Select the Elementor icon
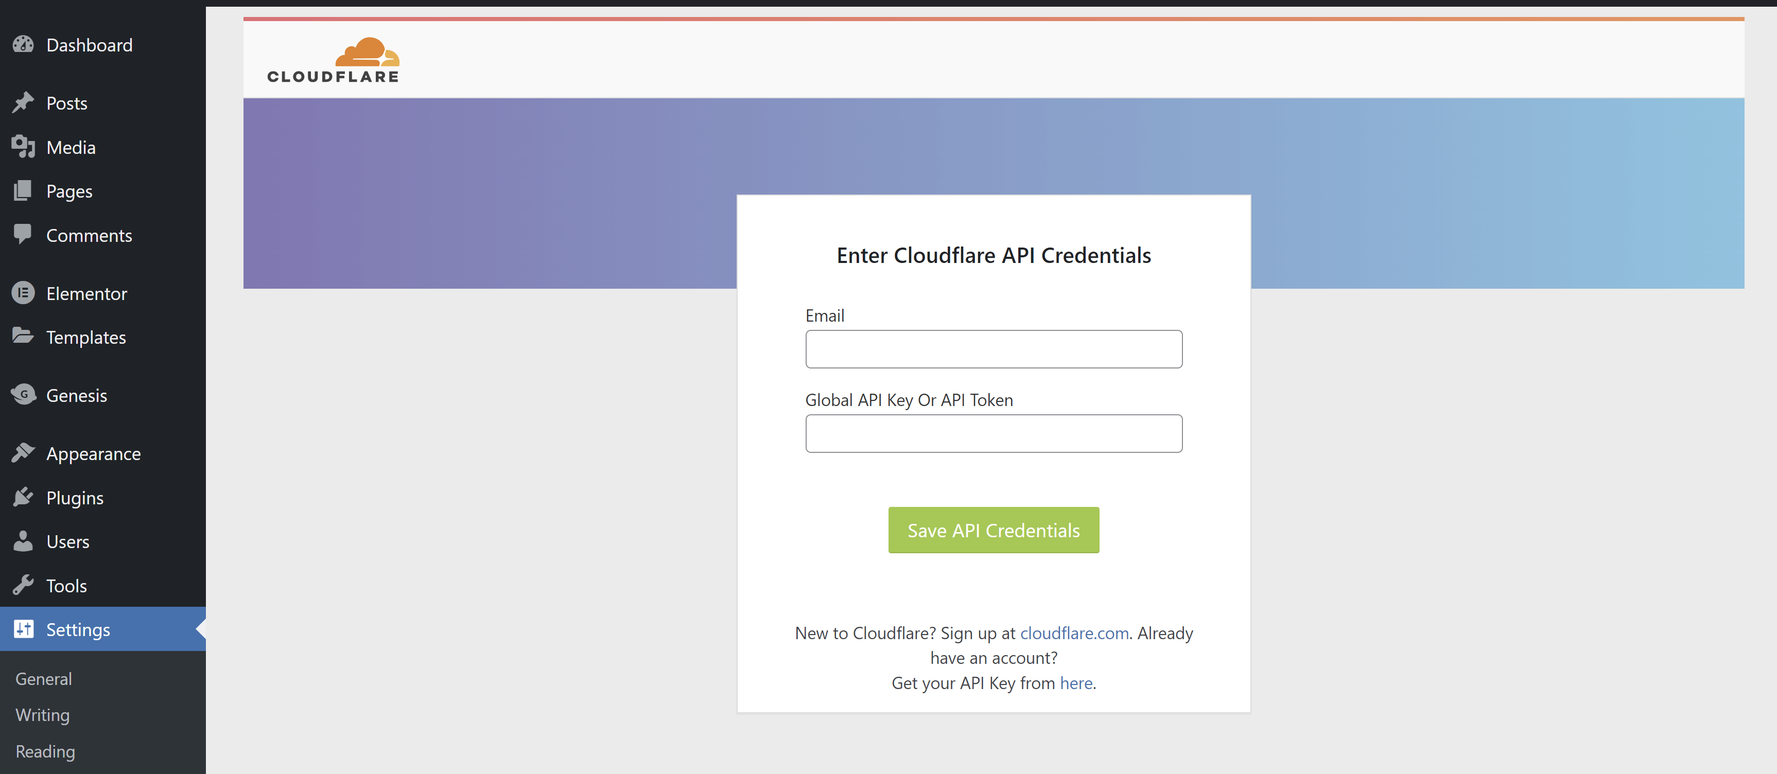The width and height of the screenshot is (1777, 774). pyautogui.click(x=23, y=292)
